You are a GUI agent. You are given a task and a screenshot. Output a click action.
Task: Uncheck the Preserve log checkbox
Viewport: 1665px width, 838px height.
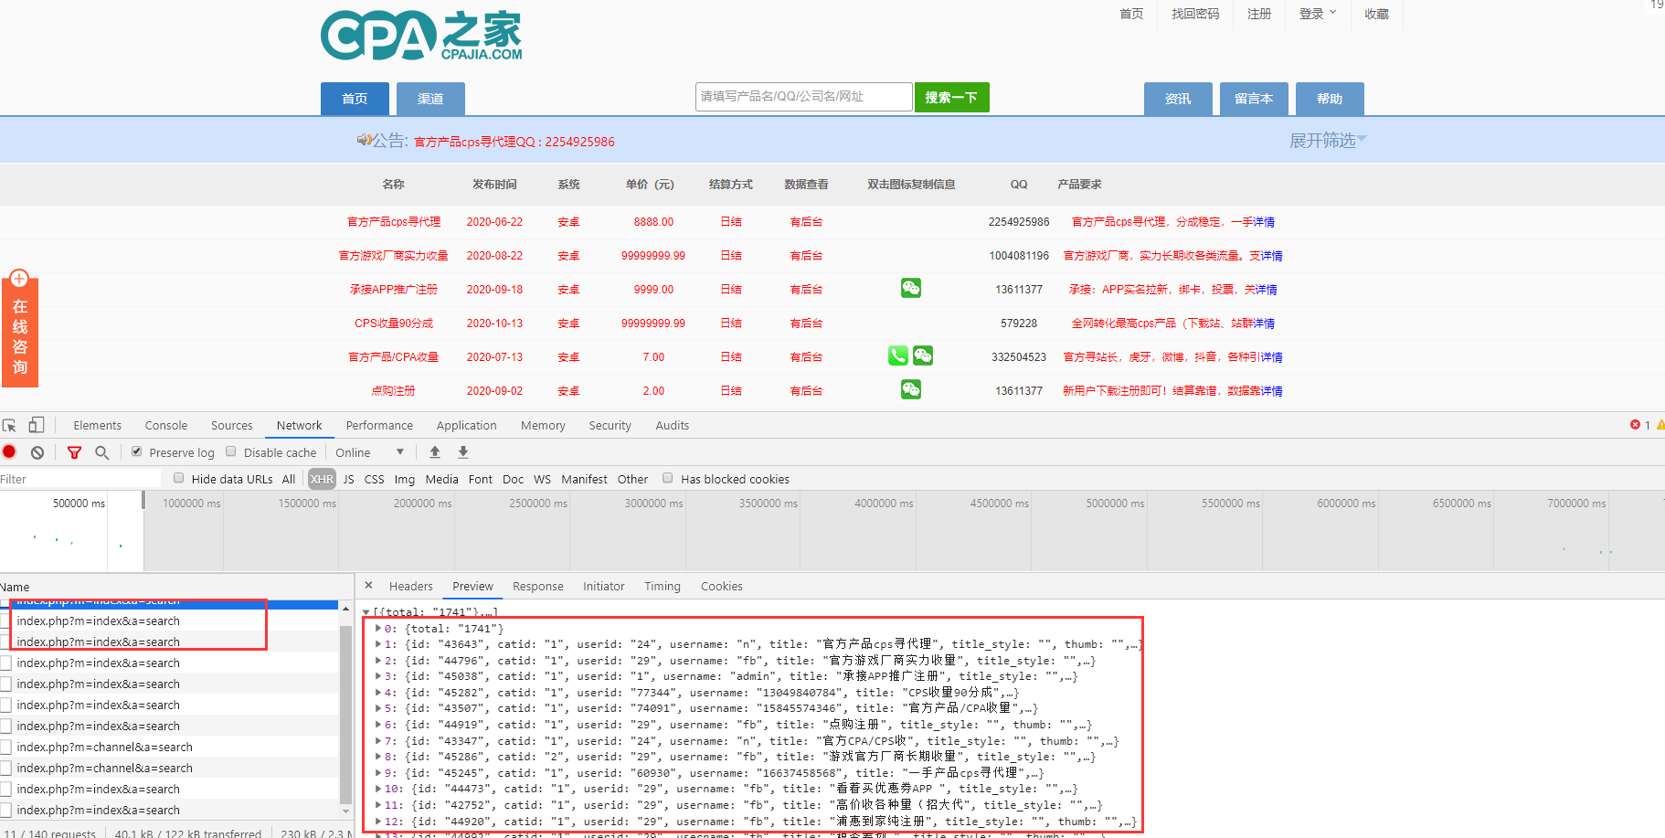(136, 451)
